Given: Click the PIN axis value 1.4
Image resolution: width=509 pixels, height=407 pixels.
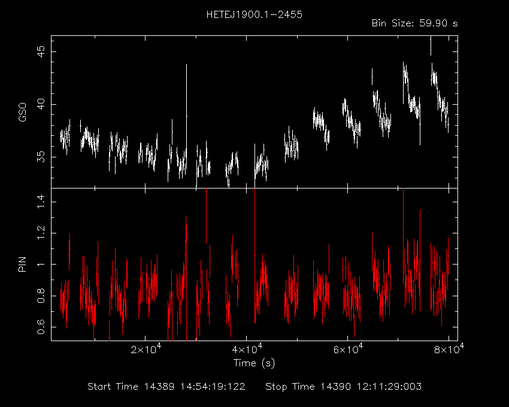Looking at the screenshot, I should [x=41, y=202].
